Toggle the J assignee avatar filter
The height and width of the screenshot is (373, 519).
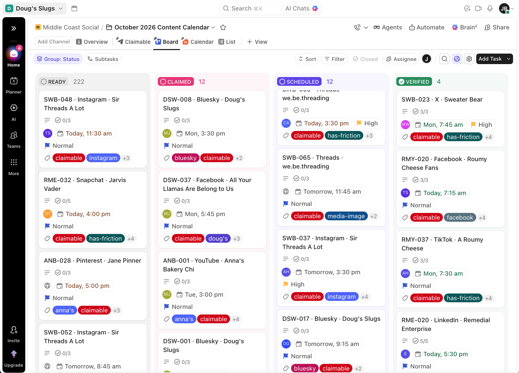pos(426,59)
